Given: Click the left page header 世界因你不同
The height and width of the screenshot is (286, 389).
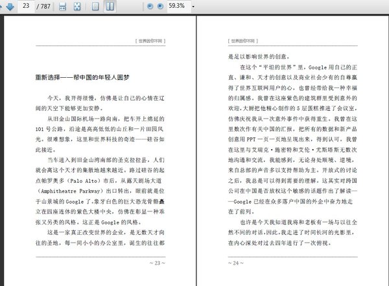Looking at the screenshot, I should pyautogui.click(x=150, y=41).
